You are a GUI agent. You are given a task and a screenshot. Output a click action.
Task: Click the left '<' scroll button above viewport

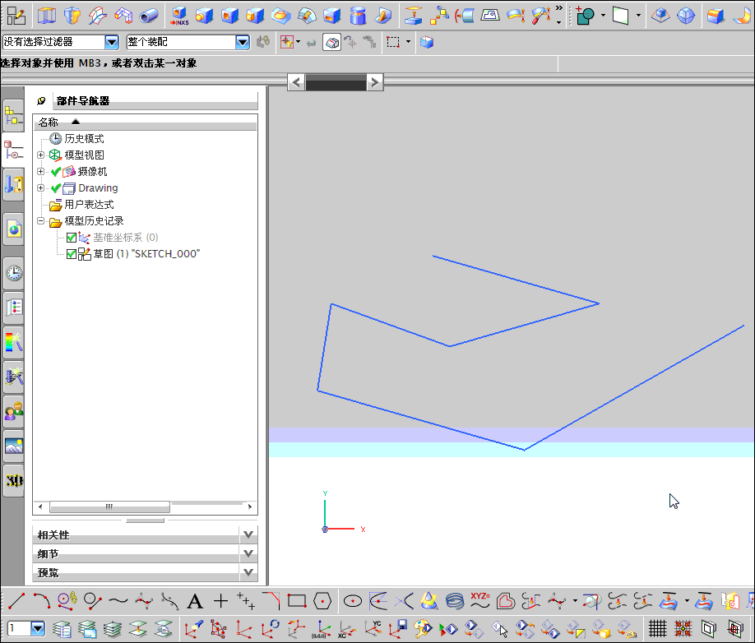[296, 82]
